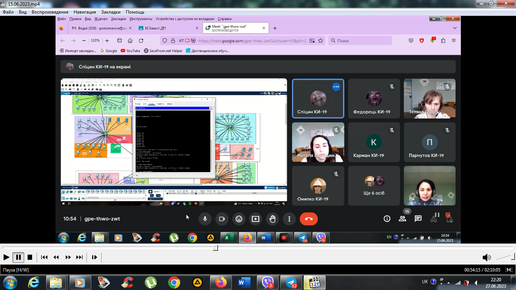Click the fast-forward (increase speed) button

coord(68,257)
